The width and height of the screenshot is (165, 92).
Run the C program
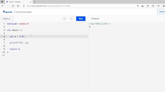click(x=81, y=19)
